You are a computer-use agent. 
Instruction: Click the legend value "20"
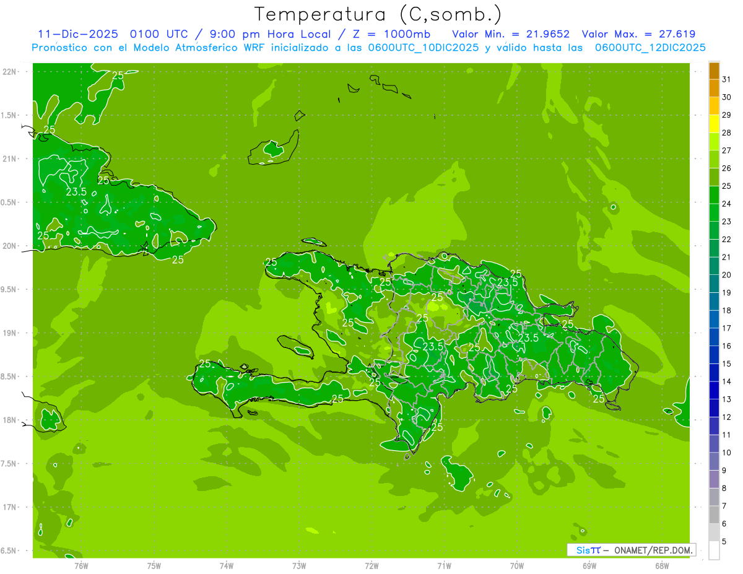click(x=727, y=275)
